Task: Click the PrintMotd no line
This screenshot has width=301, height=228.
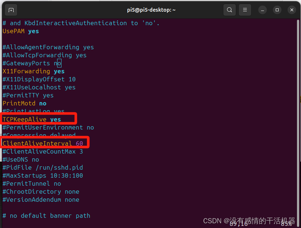Action: [24, 103]
